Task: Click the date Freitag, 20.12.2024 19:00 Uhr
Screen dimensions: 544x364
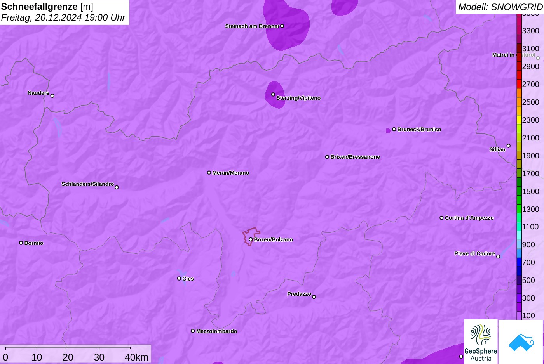Action: (63, 17)
